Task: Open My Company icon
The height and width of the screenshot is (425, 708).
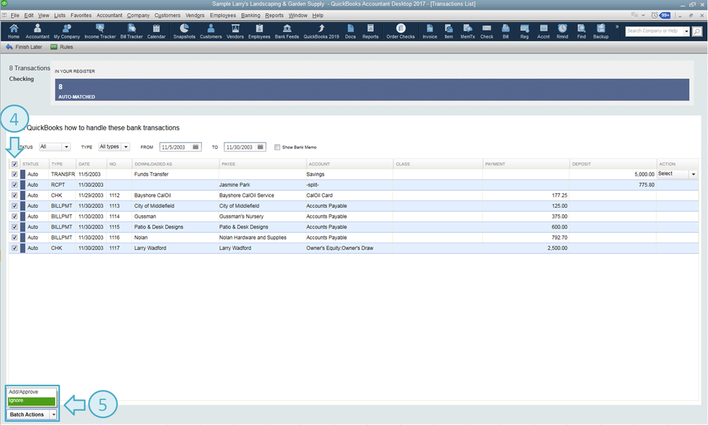Action: point(67,31)
